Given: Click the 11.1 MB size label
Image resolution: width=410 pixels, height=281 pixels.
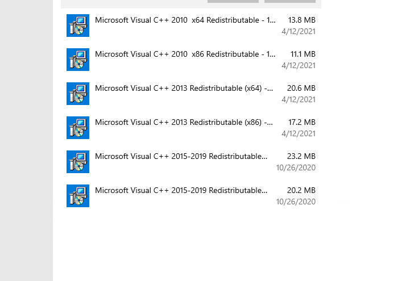Looking at the screenshot, I should (x=303, y=54).
